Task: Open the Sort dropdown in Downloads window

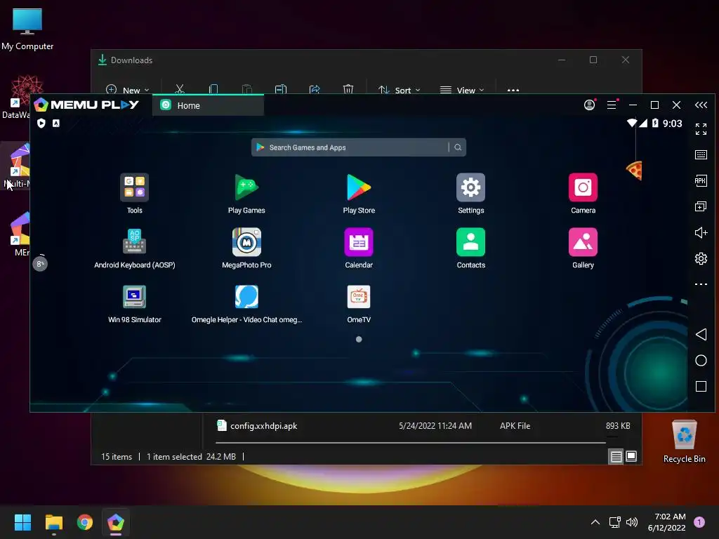Action: click(399, 90)
